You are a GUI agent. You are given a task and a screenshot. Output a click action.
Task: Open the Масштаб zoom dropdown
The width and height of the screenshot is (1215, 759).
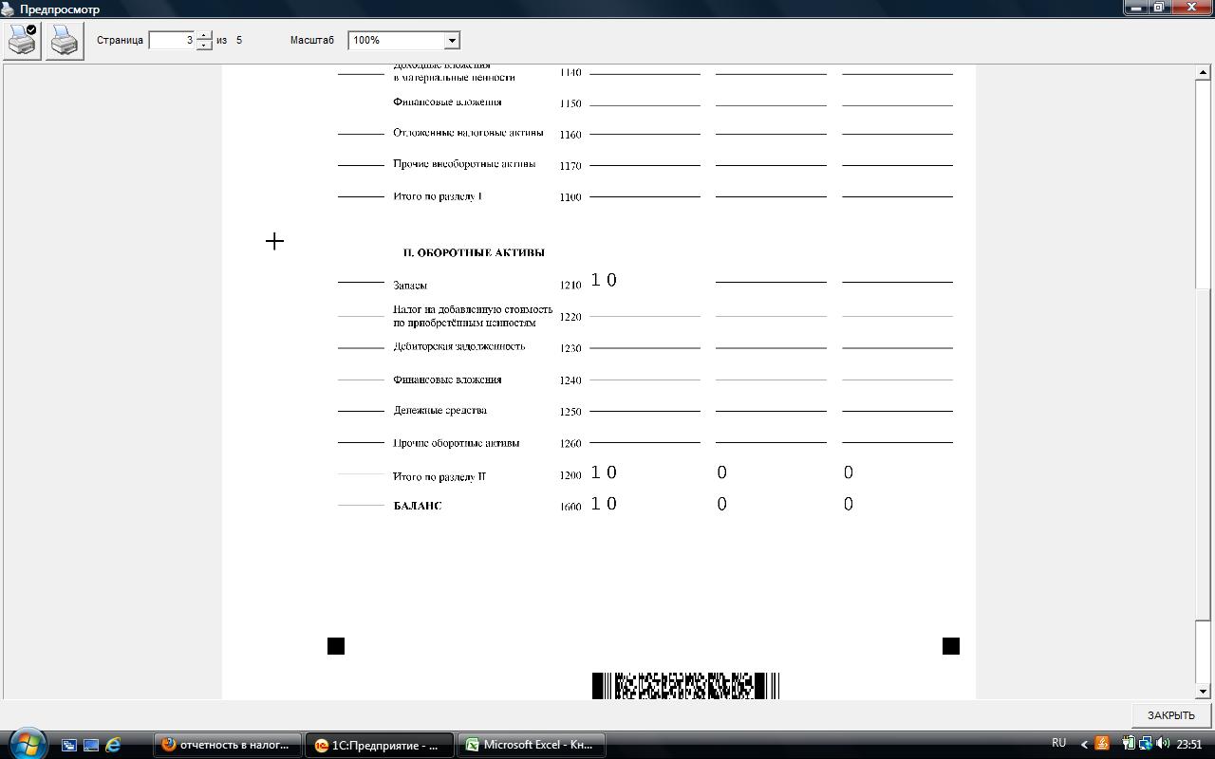pos(452,40)
